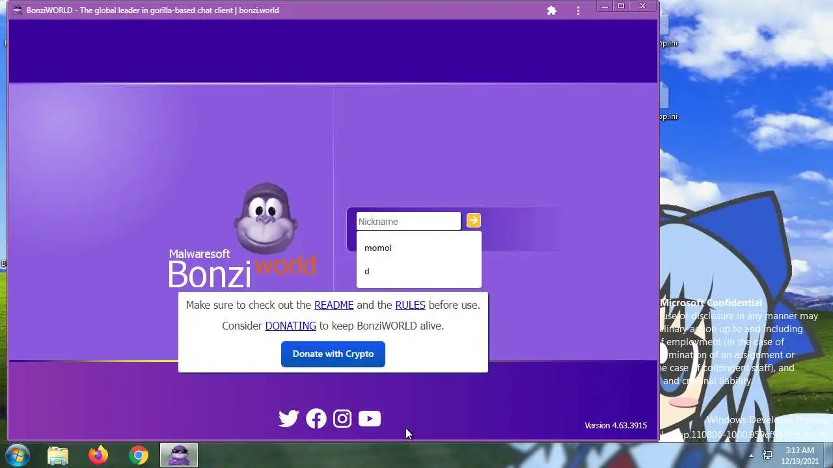The height and width of the screenshot is (468, 833).
Task: Open the README link
Action: (334, 305)
